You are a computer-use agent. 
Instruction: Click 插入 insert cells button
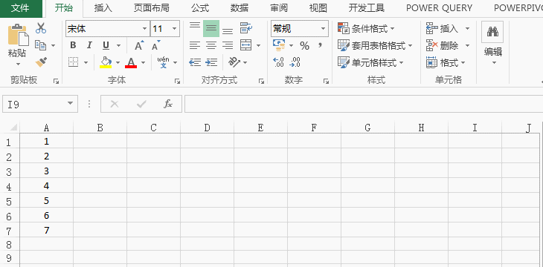(x=443, y=29)
